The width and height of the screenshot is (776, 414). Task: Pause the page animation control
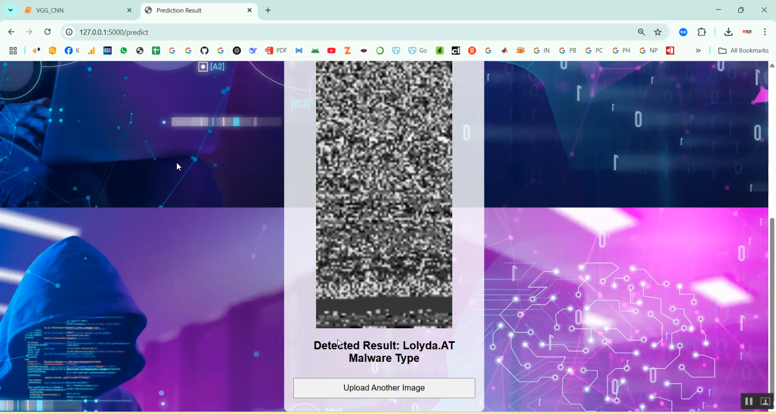[x=748, y=401]
